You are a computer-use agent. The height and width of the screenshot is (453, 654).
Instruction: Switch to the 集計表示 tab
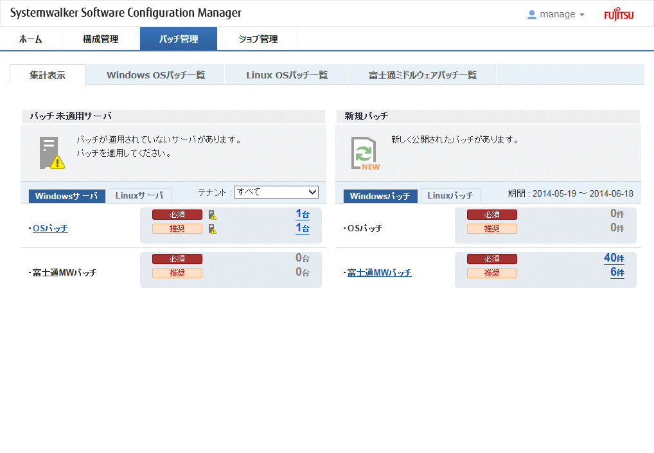pyautogui.click(x=48, y=75)
